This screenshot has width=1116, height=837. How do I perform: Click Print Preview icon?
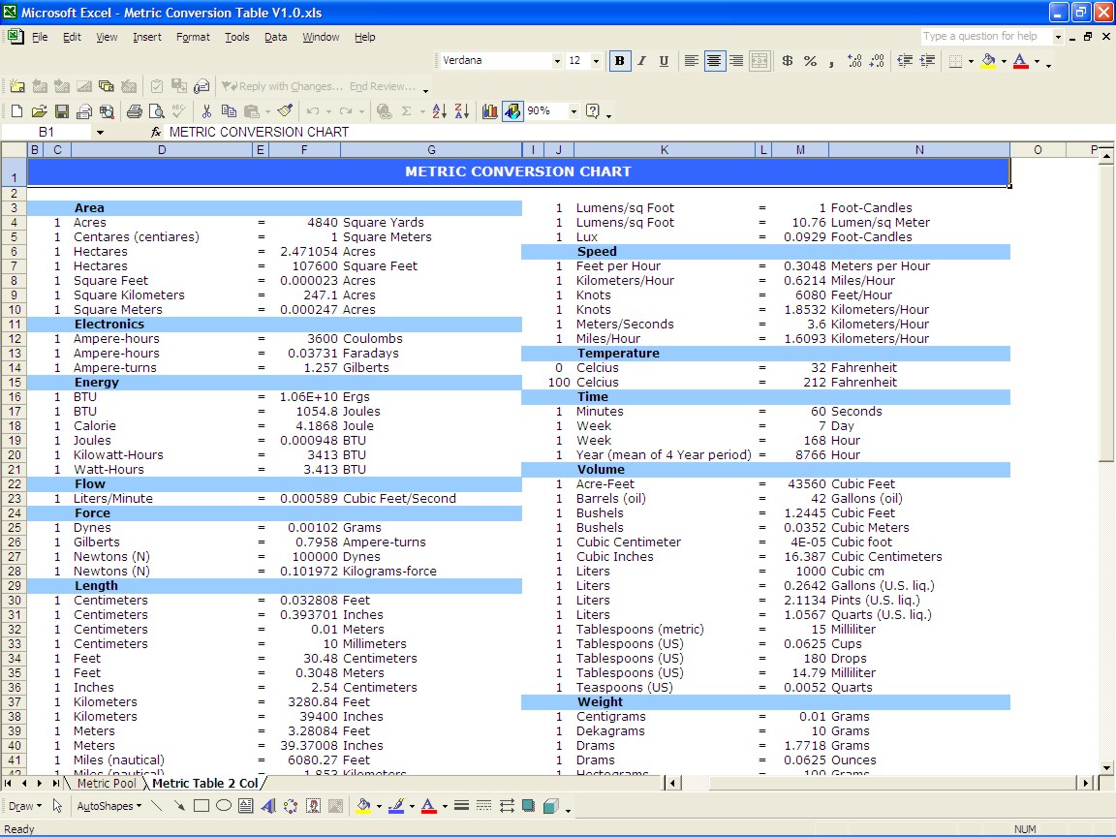pyautogui.click(x=157, y=111)
